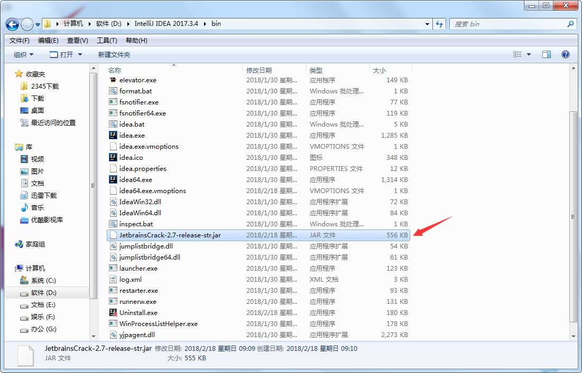The image size is (582, 373).
Task: Toggle the preview pane icon
Action: (547, 54)
